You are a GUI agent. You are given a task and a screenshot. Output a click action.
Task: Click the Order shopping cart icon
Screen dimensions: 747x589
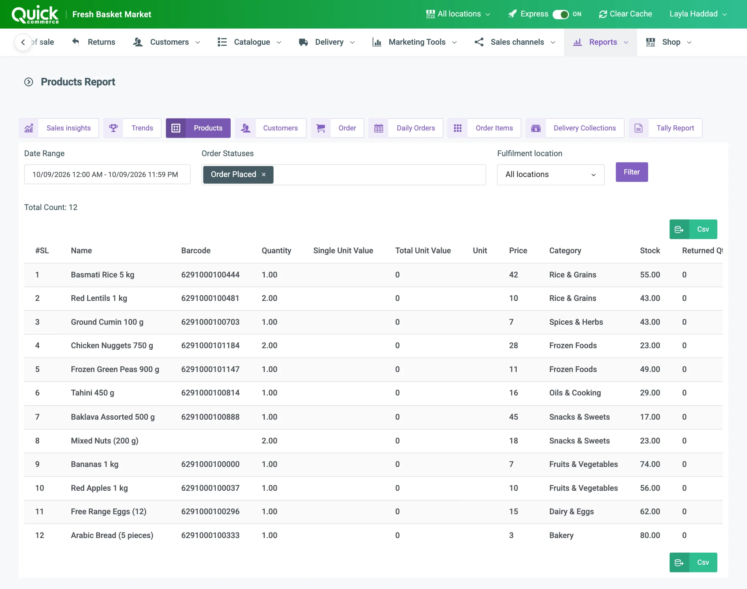321,128
